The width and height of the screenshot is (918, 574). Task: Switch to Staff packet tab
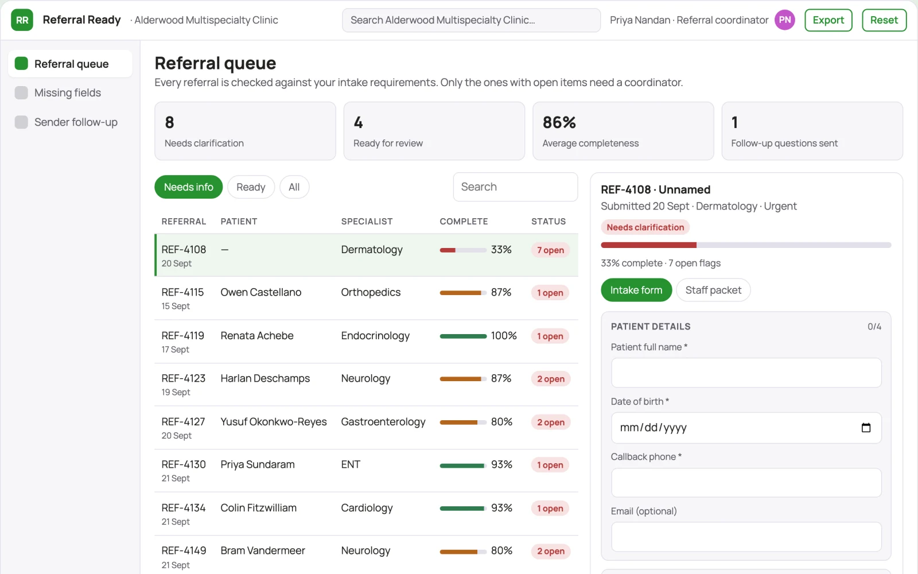(x=713, y=290)
